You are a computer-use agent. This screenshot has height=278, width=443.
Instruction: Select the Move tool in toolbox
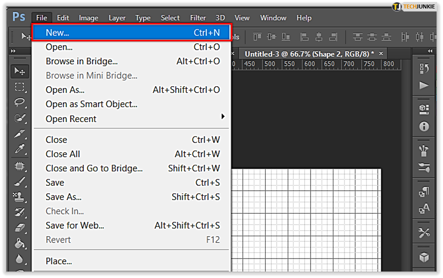pyautogui.click(x=19, y=71)
